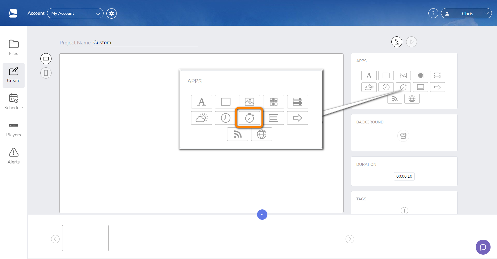Screen dimensions: 497x259
Task: Open the Players section
Action: click(x=13, y=129)
